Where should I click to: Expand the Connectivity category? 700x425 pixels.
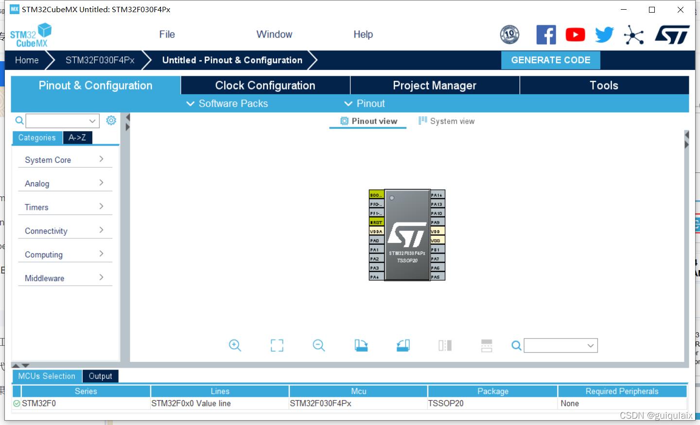(x=65, y=231)
